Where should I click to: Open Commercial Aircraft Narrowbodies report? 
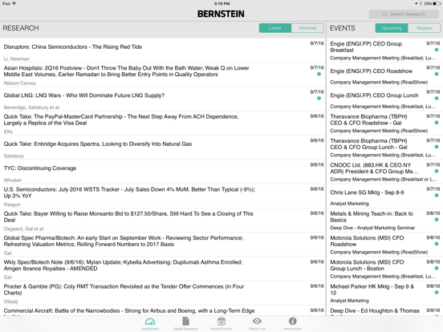pos(162,310)
